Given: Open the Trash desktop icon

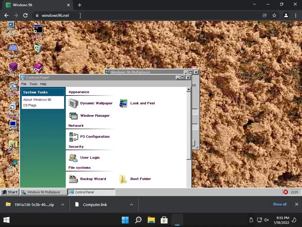Looking at the screenshot, I should click(x=38, y=51).
